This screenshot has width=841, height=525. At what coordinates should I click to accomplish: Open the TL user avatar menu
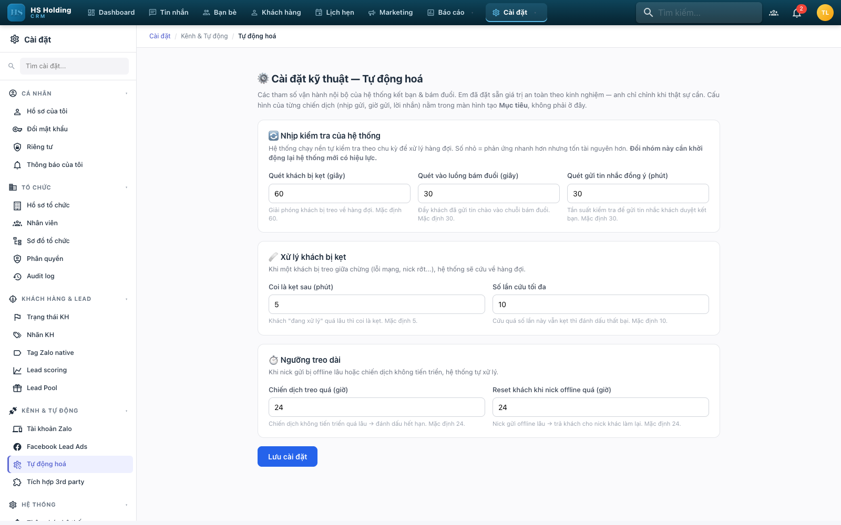pos(825,13)
